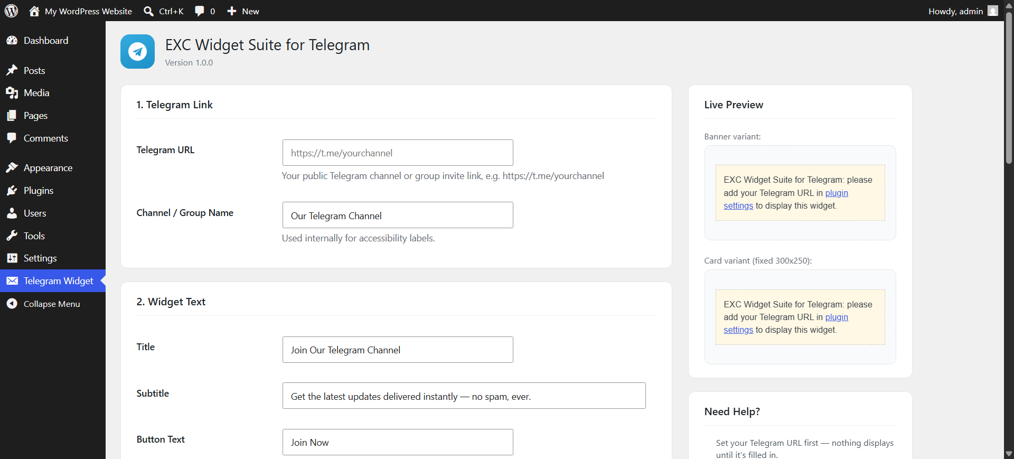Click the Dashboard gauge icon
This screenshot has height=459, width=1014.
pyautogui.click(x=12, y=41)
